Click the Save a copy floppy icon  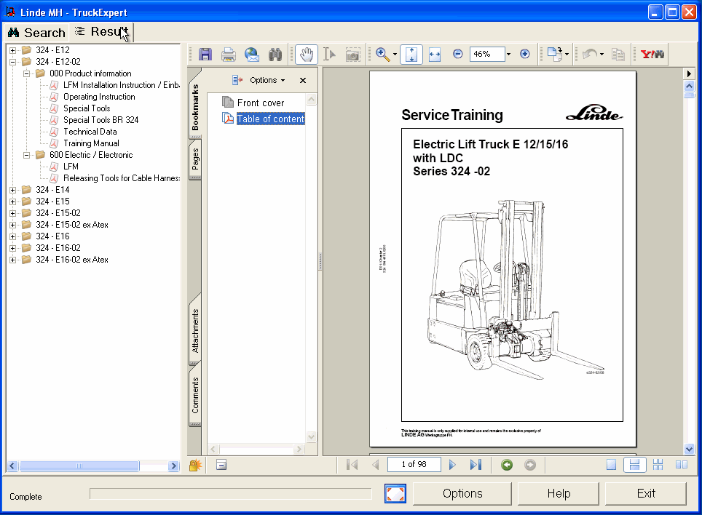(205, 55)
